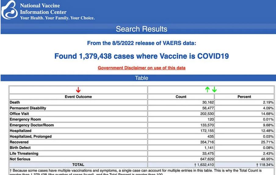Select the Event Outcome column header
Image resolution: width=276 pixels, height=175 pixels.
coord(78,97)
